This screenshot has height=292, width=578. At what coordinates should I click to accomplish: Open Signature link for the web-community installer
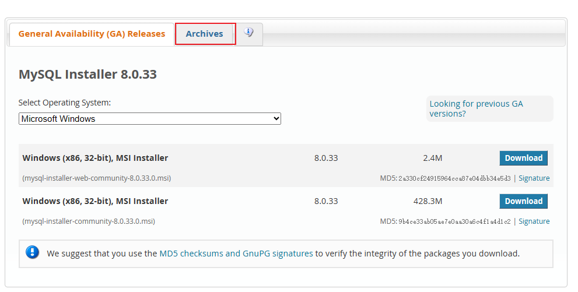pyautogui.click(x=534, y=178)
